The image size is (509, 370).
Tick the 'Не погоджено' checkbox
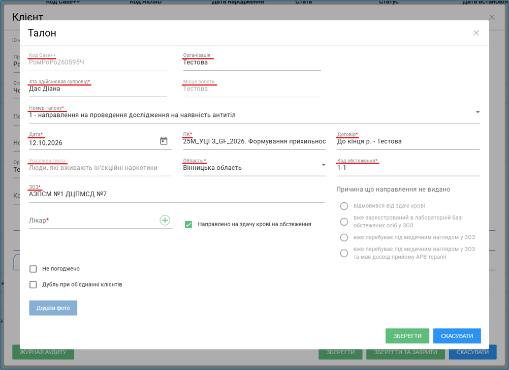[x=33, y=269]
